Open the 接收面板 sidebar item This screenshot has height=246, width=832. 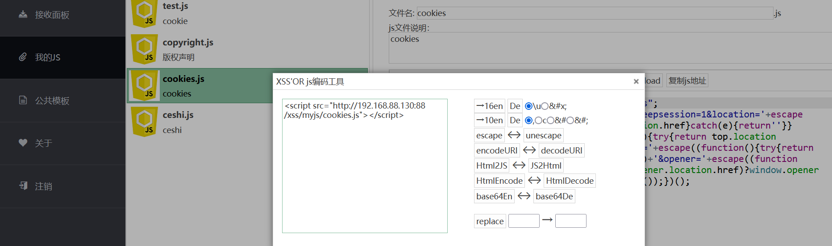[62, 15]
